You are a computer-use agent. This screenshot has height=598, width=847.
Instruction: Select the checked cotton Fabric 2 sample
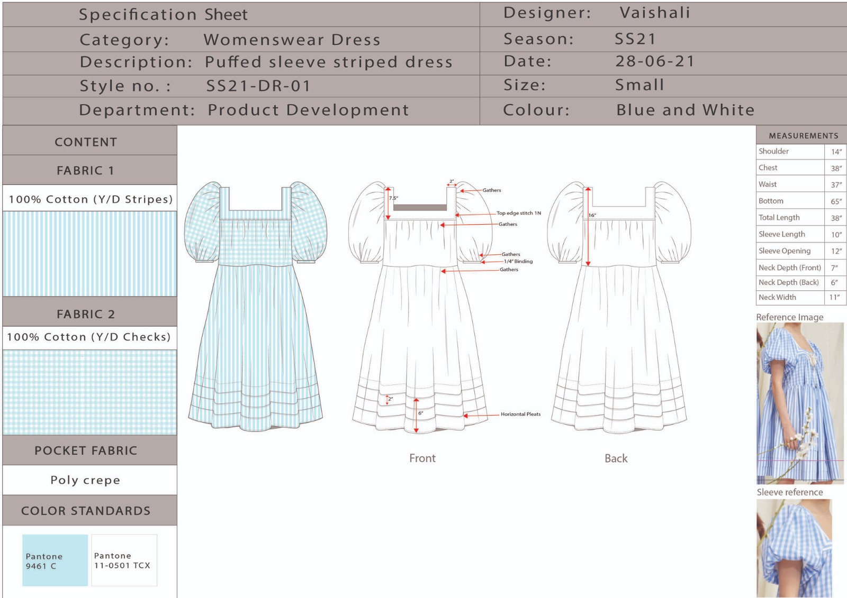pos(89,392)
